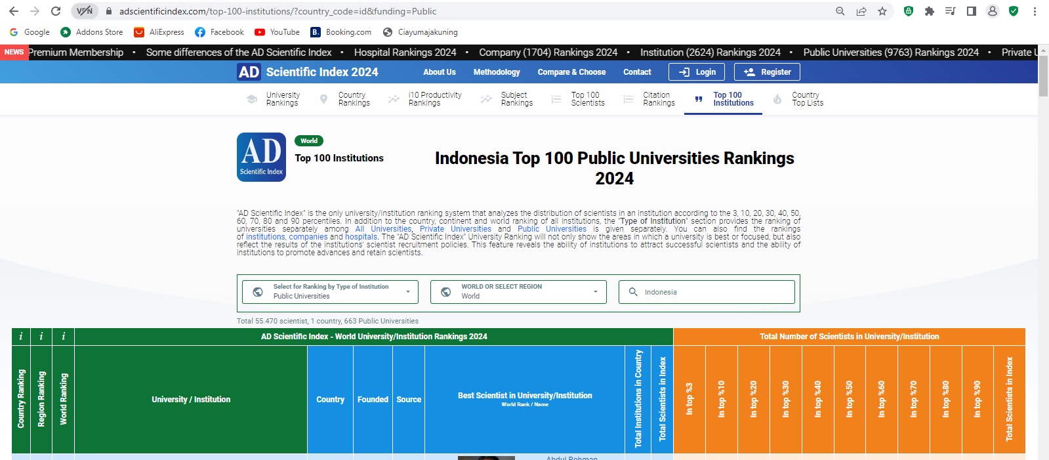1049x460 pixels.
Task: Open the Methodology menu item
Action: [x=497, y=72]
